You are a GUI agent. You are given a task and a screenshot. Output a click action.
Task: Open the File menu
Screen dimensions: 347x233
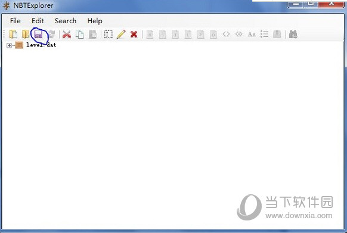[x=16, y=21]
